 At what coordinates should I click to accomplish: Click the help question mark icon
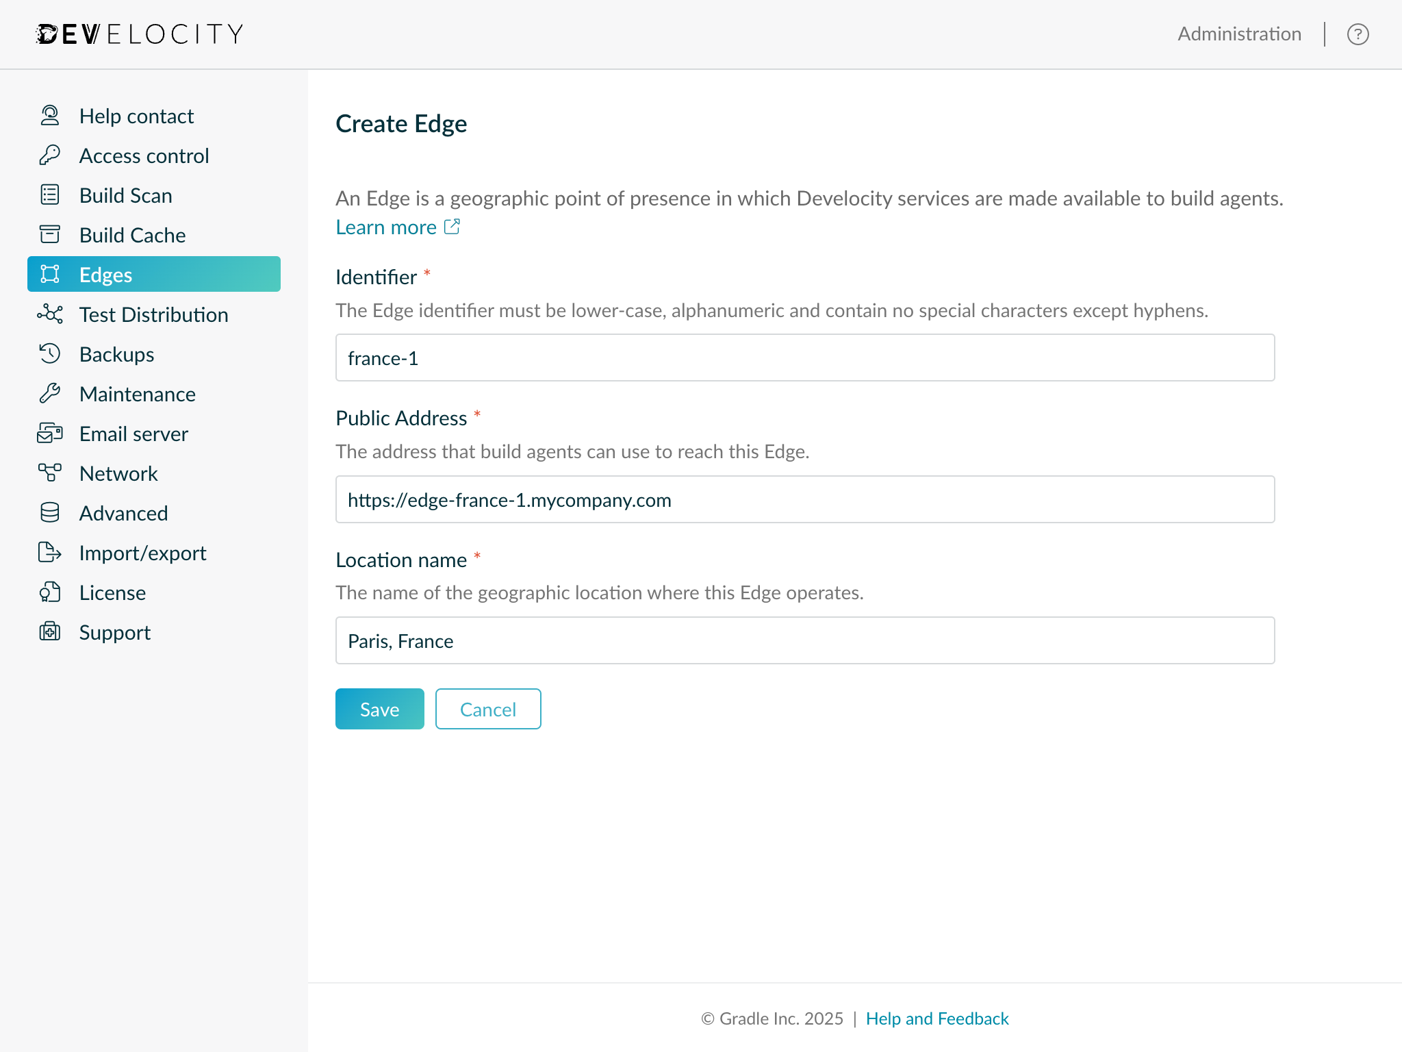pos(1358,34)
